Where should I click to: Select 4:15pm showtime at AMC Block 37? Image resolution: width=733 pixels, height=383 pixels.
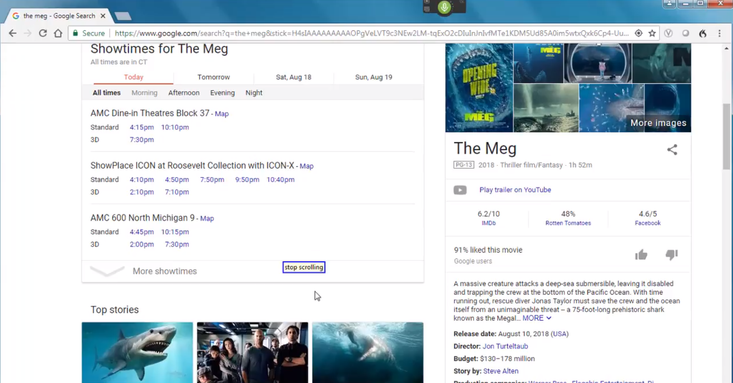tap(141, 127)
